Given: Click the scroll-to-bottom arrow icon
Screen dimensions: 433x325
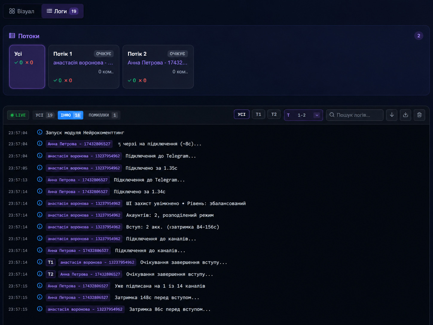Looking at the screenshot, I should tap(392, 115).
